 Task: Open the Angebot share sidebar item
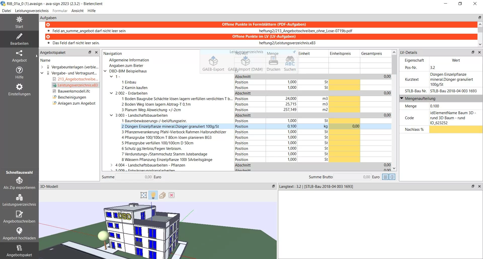(19, 56)
